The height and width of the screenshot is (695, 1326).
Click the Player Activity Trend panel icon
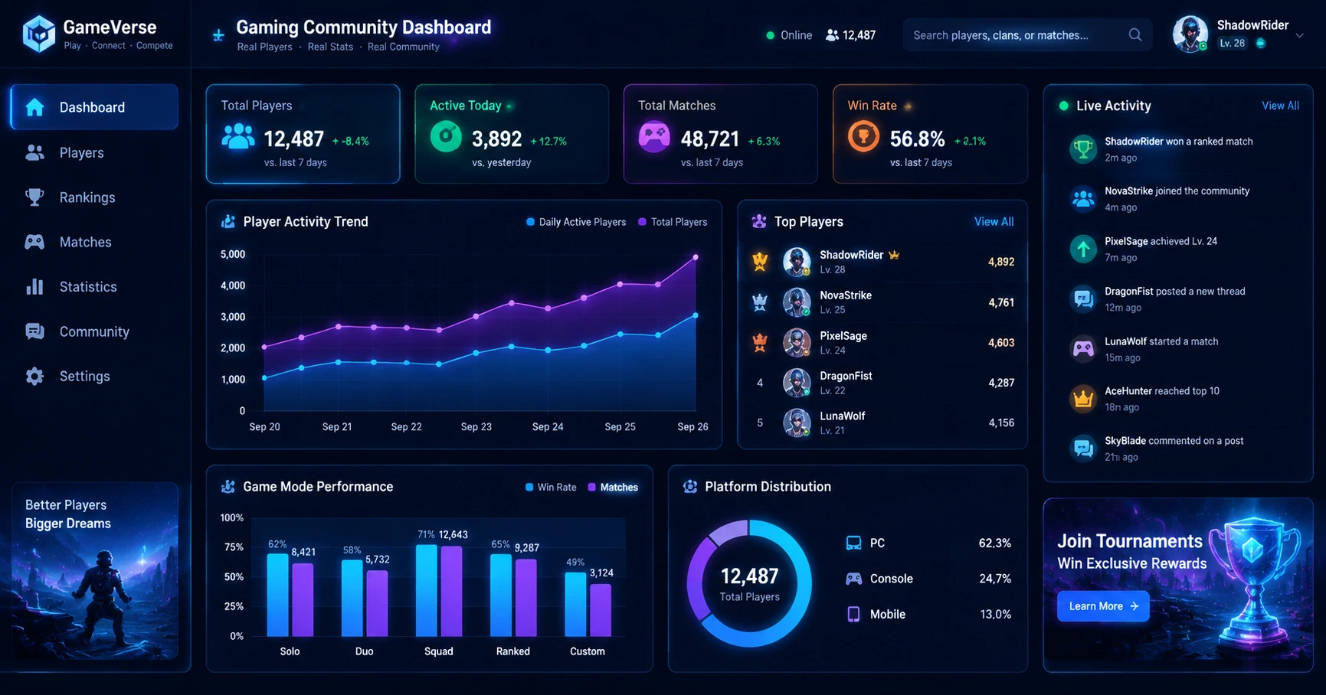click(x=228, y=221)
